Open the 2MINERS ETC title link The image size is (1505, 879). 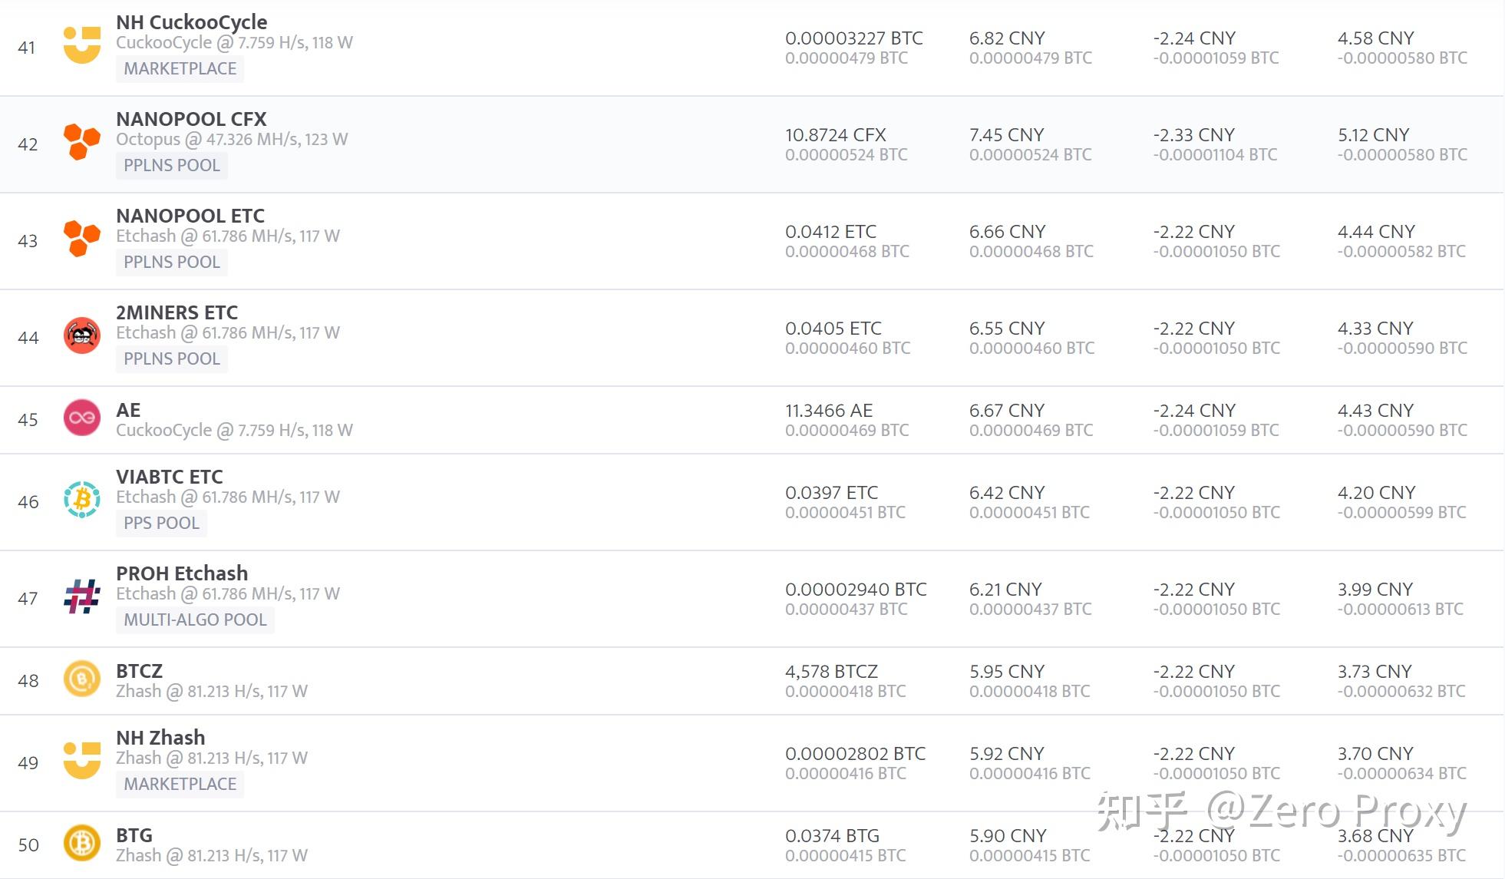point(177,312)
